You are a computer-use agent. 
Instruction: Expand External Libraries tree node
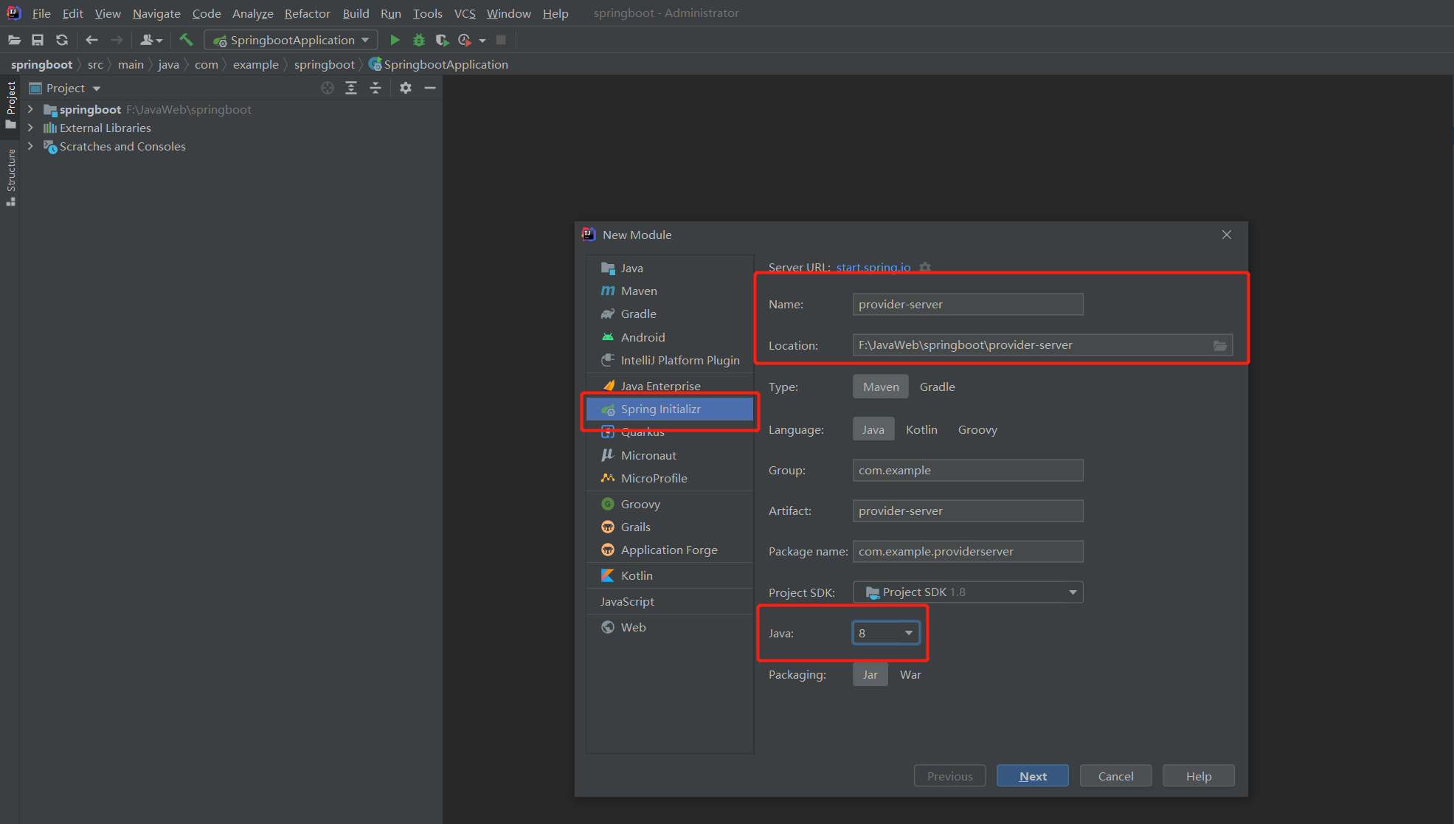[30, 128]
